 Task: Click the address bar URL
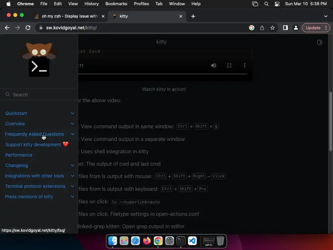click(x=71, y=28)
